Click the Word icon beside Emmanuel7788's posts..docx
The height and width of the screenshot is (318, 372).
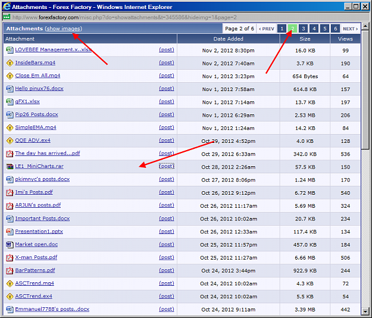[x=10, y=309]
